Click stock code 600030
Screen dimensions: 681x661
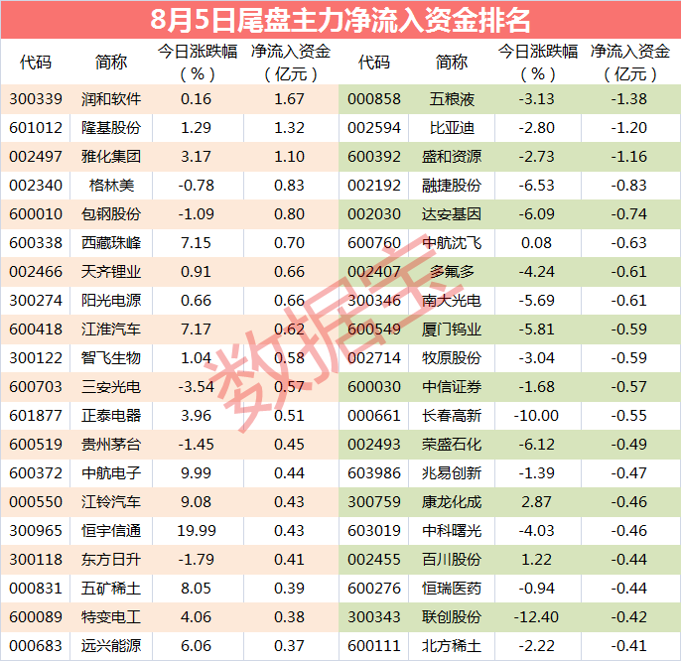click(374, 387)
